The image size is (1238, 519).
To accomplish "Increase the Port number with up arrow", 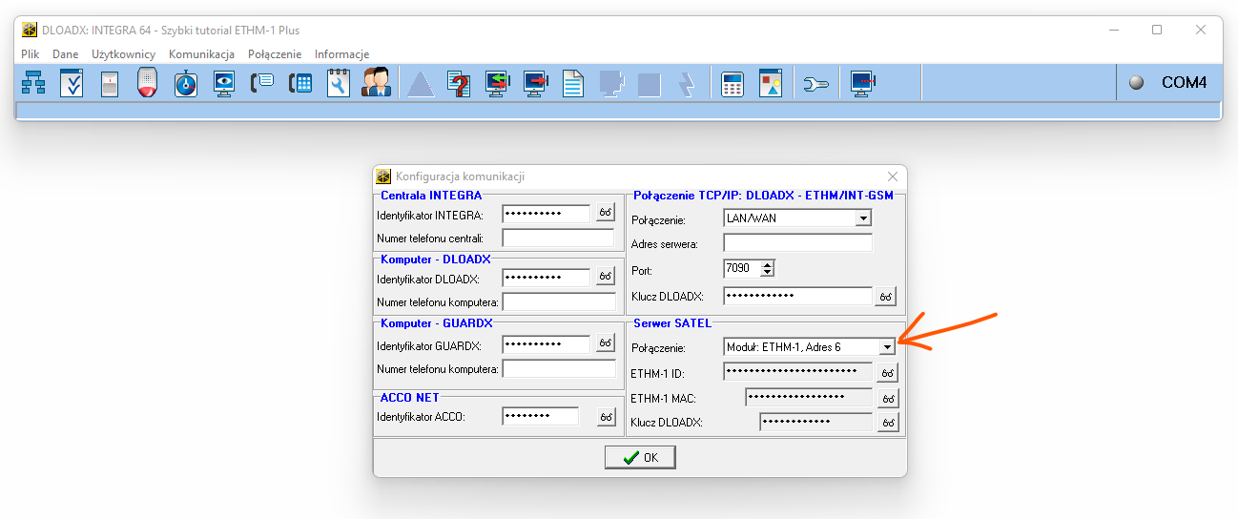I will coord(767,264).
